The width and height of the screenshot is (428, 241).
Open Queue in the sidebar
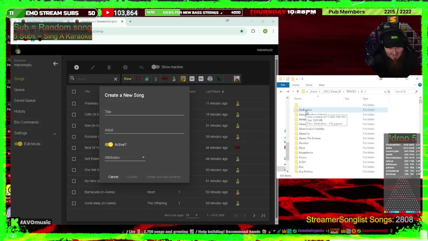click(19, 90)
